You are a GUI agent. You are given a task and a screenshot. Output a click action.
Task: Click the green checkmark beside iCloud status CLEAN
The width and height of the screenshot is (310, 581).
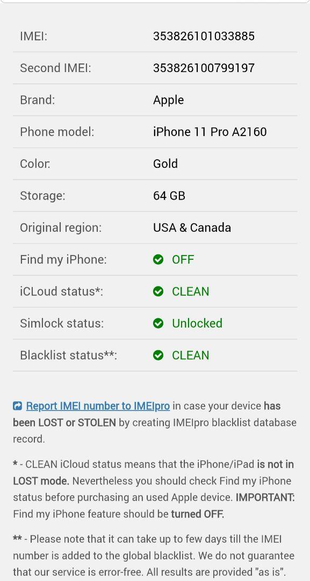point(158,292)
